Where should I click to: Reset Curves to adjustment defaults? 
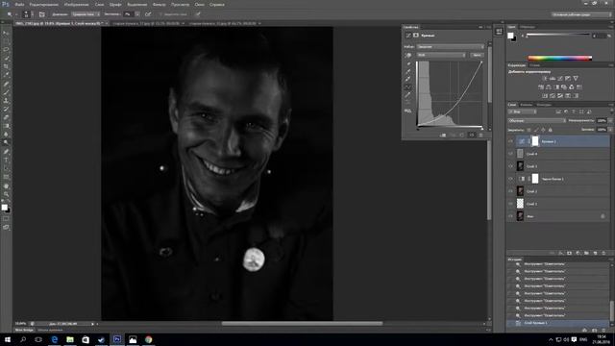pos(462,135)
